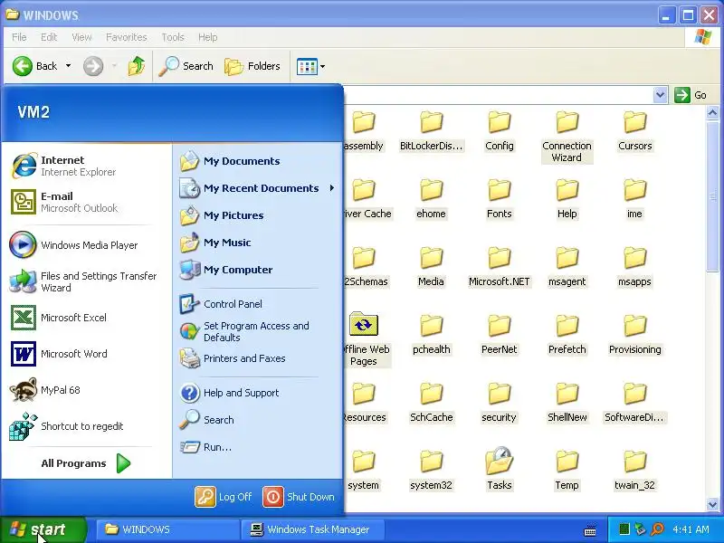Image resolution: width=724 pixels, height=543 pixels.
Task: Select the Cursors folder
Action: (635, 130)
